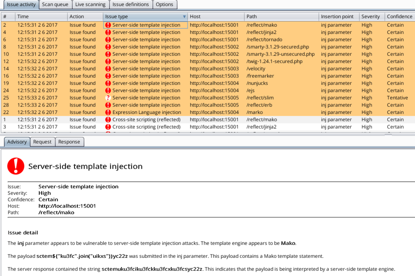Open the Issue definitions tab
This screenshot has height=276, width=415.
point(130,4)
